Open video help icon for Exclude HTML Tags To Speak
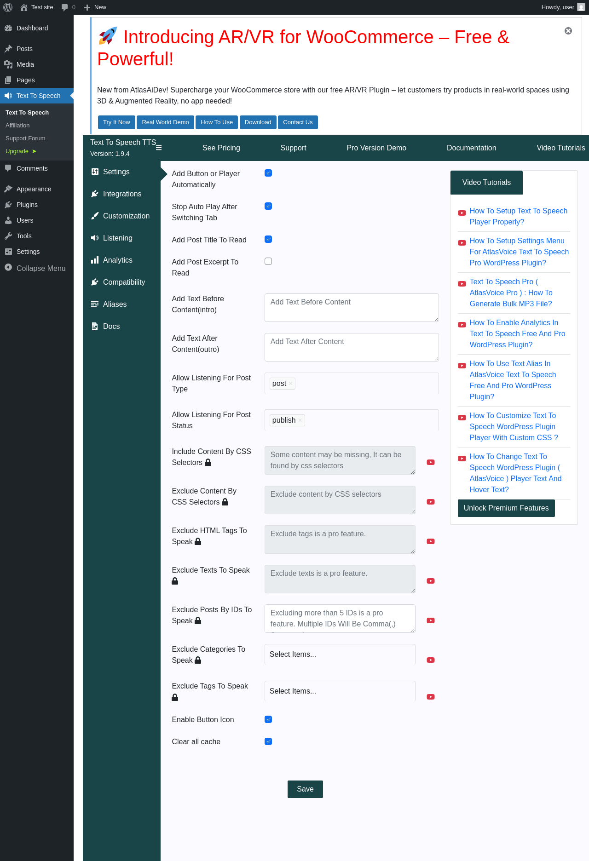Screen dimensions: 589x861 coord(431,541)
